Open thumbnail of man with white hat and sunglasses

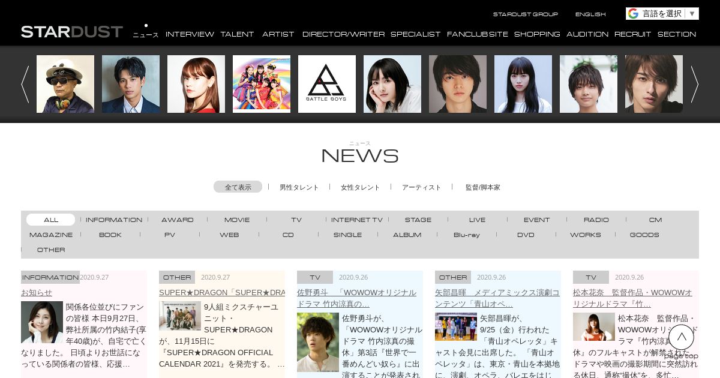[x=65, y=84]
